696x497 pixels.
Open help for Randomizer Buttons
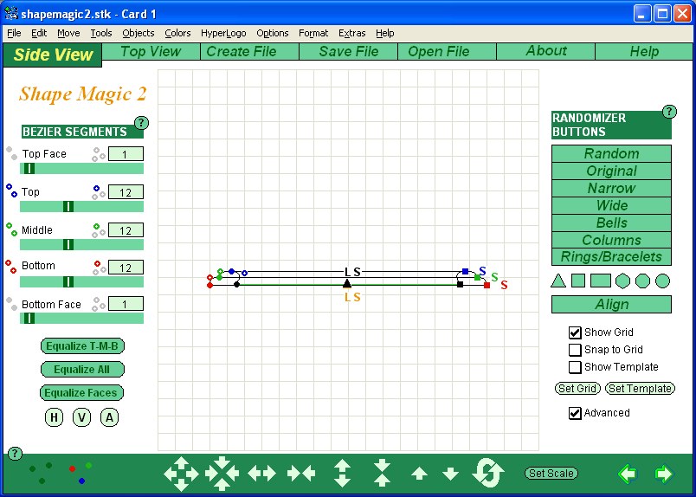[x=669, y=112]
